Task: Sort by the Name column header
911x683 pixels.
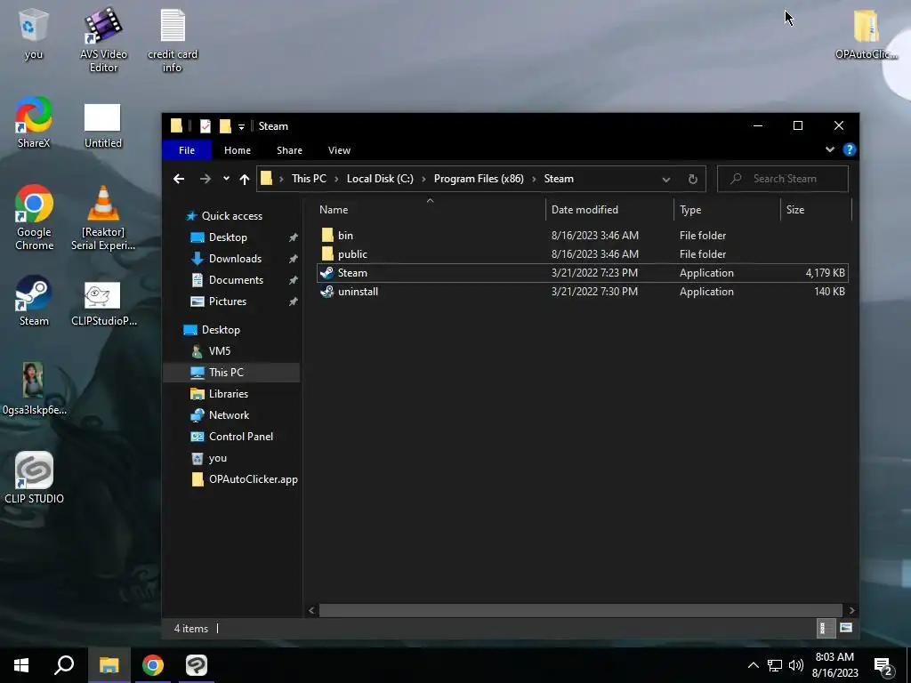Action: coord(430,210)
